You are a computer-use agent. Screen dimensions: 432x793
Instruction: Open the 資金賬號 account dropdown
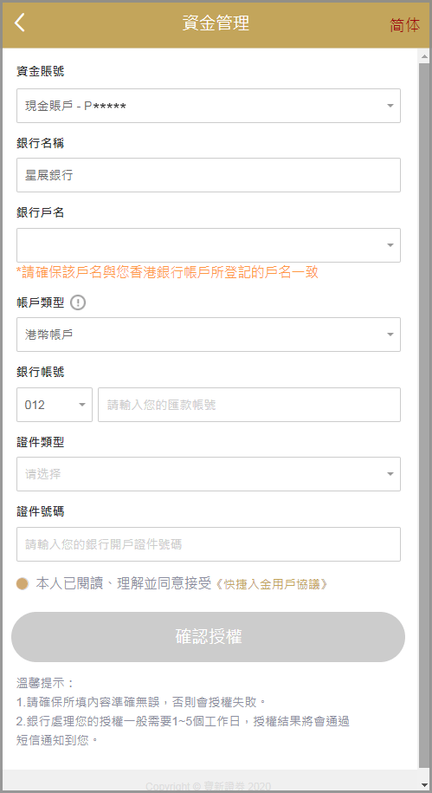pos(209,106)
